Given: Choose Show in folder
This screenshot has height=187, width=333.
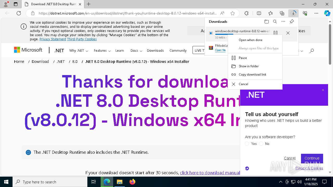Looking at the screenshot, I should [255, 66].
